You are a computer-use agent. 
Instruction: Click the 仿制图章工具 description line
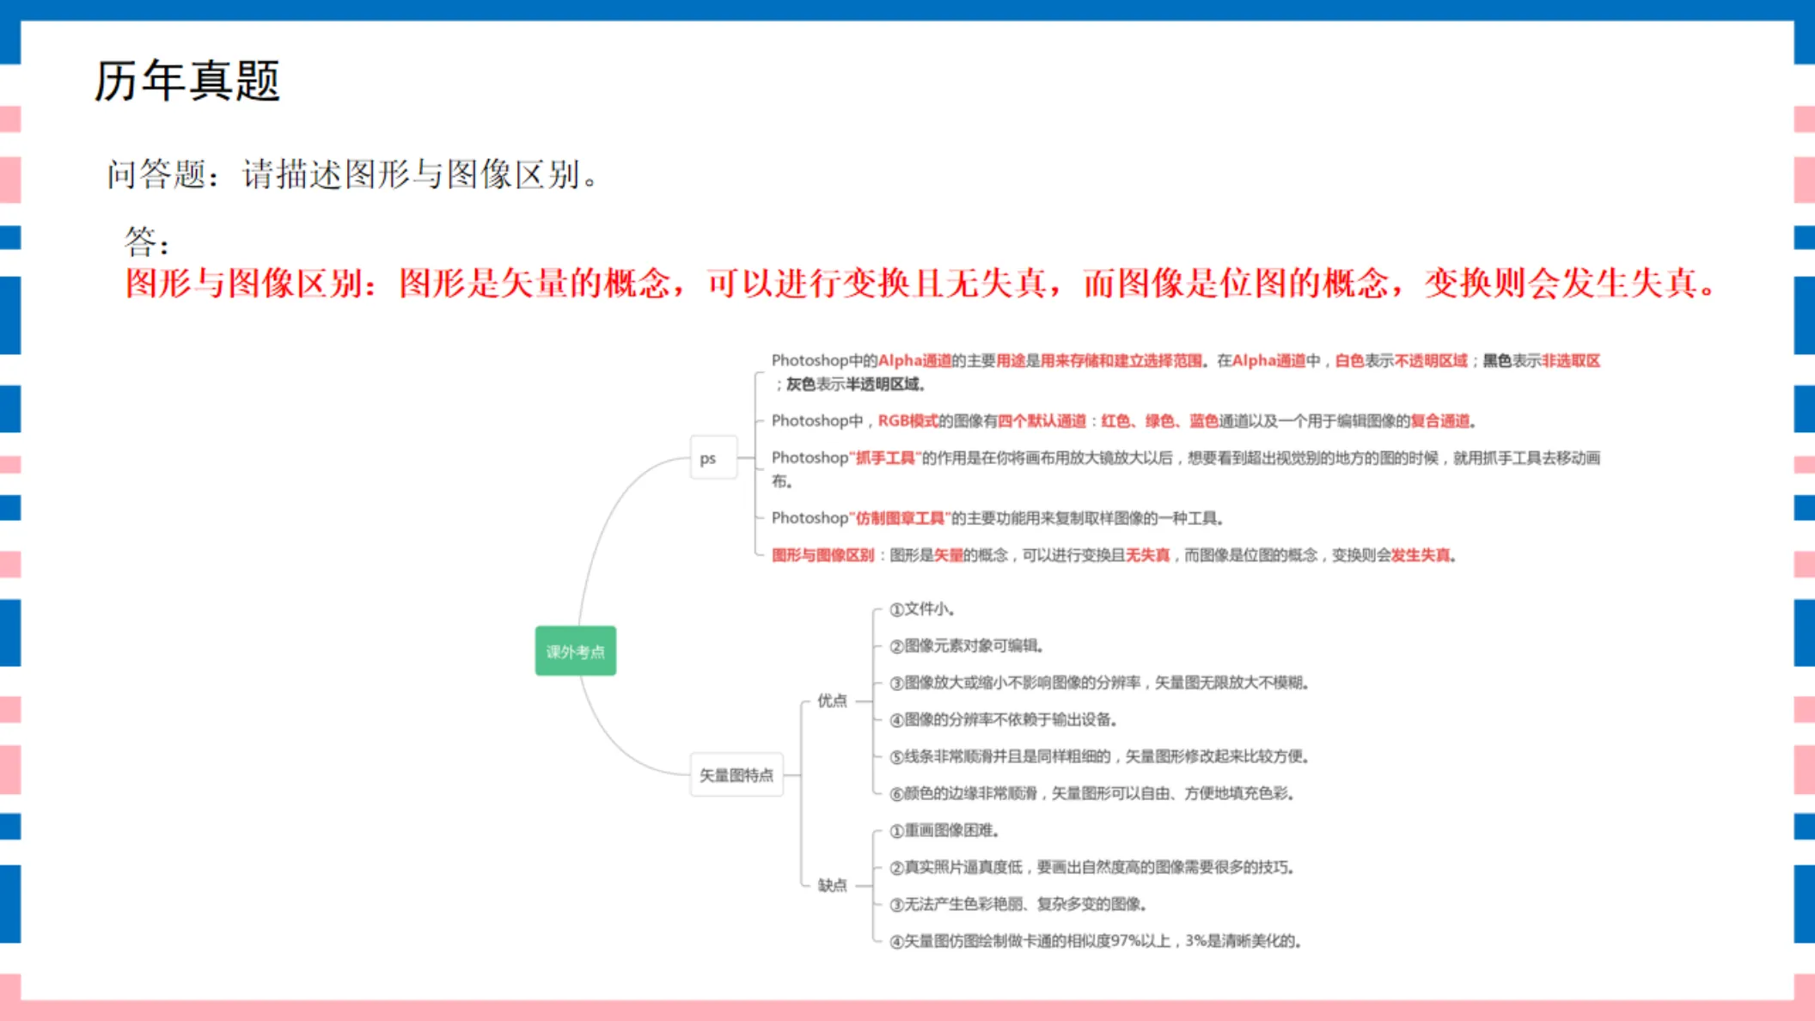click(998, 518)
